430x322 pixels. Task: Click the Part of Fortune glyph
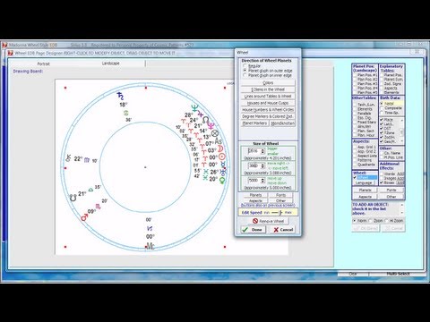click(x=215, y=133)
